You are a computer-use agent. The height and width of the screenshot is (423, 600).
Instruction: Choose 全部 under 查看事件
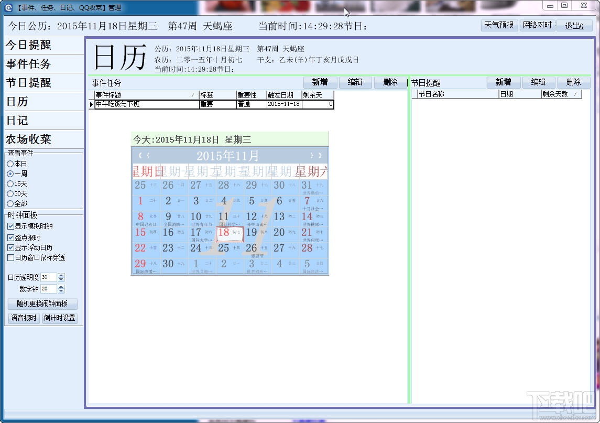[x=10, y=204]
